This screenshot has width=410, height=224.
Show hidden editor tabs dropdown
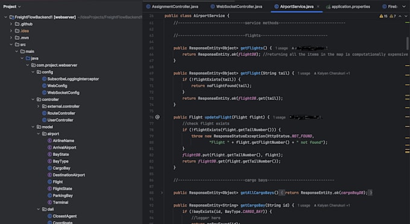[404, 7]
